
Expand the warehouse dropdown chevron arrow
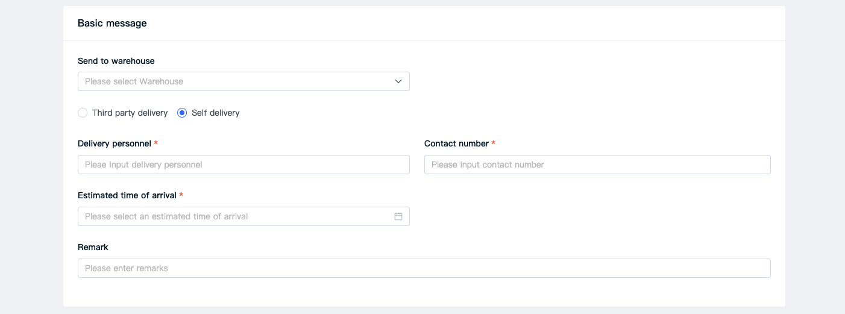(x=398, y=81)
